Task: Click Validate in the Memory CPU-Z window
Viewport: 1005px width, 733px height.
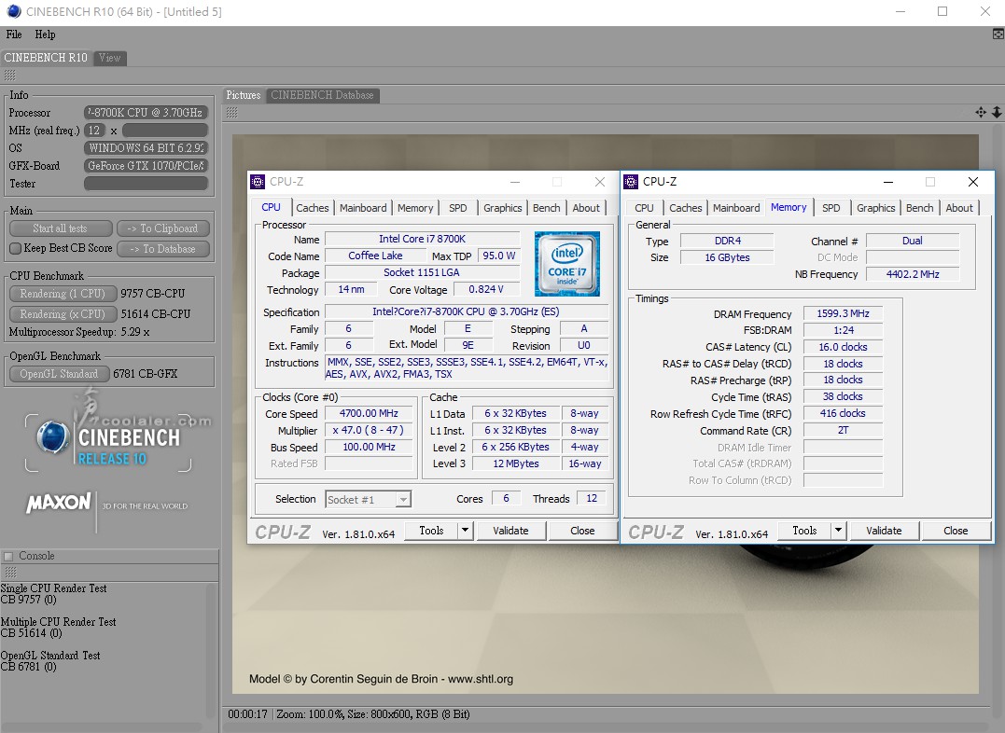Action: point(883,531)
